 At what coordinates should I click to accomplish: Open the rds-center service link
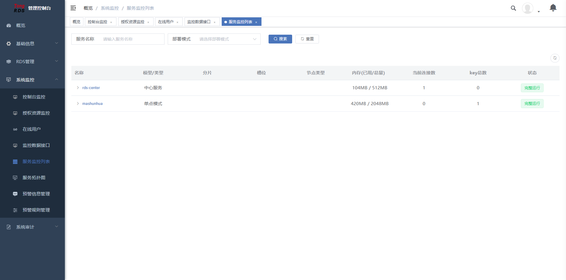(91, 88)
